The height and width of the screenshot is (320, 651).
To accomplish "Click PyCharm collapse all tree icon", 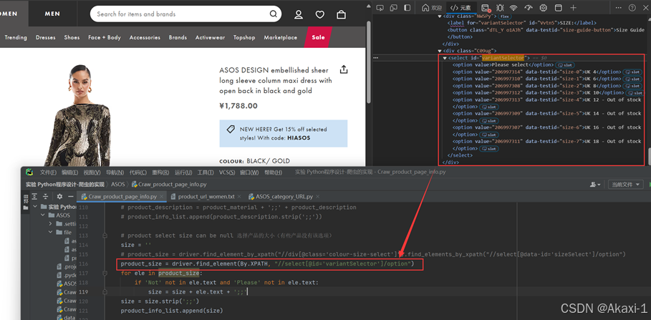I will (x=46, y=196).
